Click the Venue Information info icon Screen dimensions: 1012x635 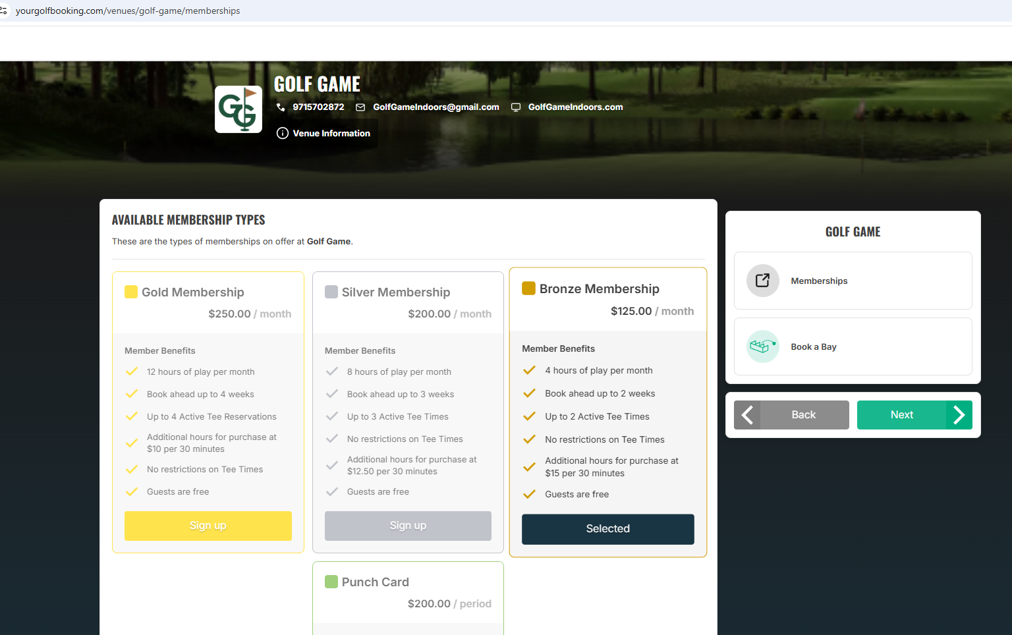pos(283,133)
